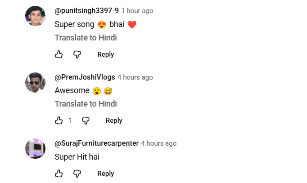
Task: Open @punitsingh3397-9 channel via username
Action: pyautogui.click(x=86, y=11)
